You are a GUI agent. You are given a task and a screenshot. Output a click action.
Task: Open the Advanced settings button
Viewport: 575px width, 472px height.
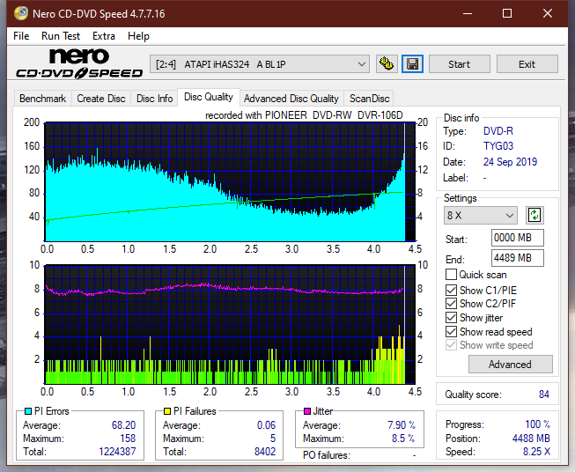510,365
